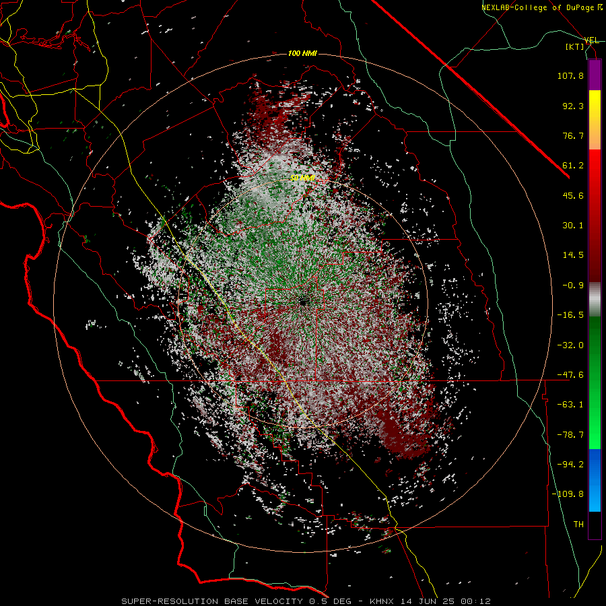Click the VEL legend heading
606x606 pixels.
point(592,40)
